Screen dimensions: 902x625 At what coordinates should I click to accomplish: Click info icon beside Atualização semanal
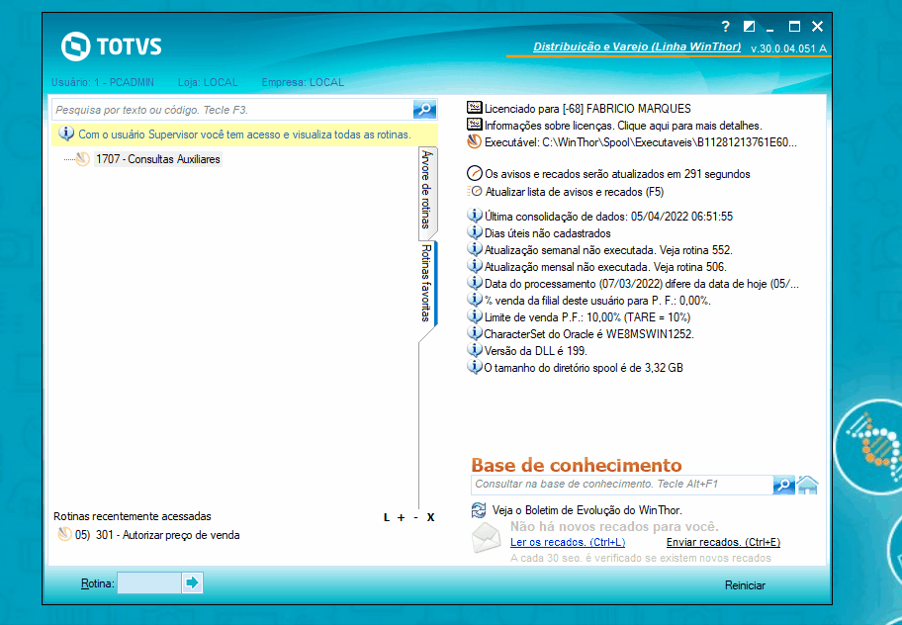(x=474, y=249)
